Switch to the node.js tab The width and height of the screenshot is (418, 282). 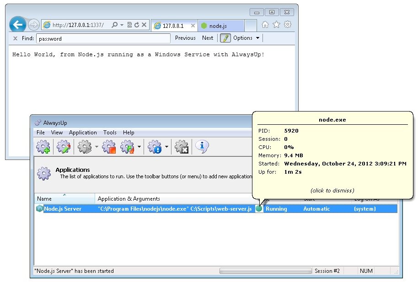click(x=221, y=26)
